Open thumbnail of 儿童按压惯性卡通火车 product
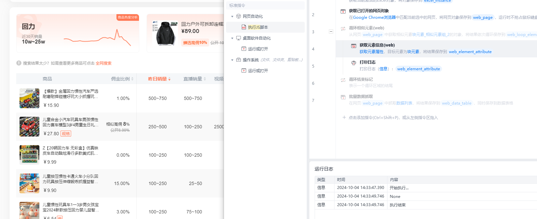Screen dimensions: 537x219 [29, 183]
